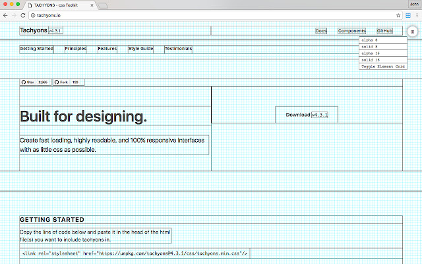Open the Chrome three-dot menu
The width and height of the screenshot is (422, 264).
click(417, 16)
